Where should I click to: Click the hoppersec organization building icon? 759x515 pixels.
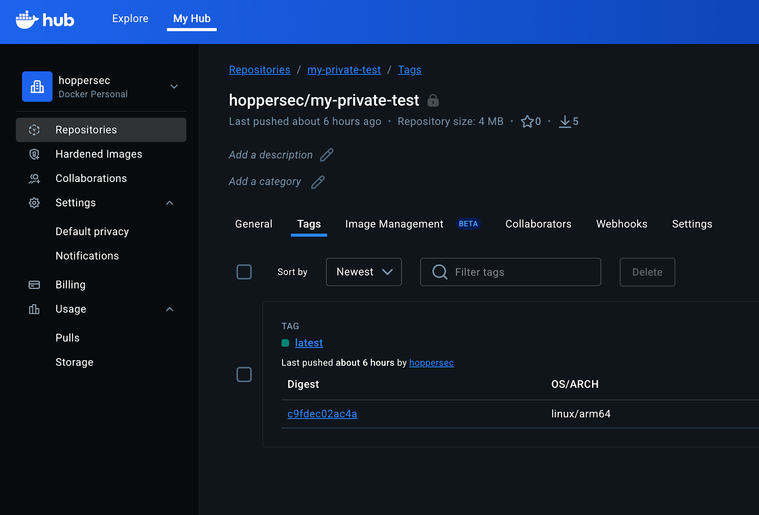coord(37,87)
